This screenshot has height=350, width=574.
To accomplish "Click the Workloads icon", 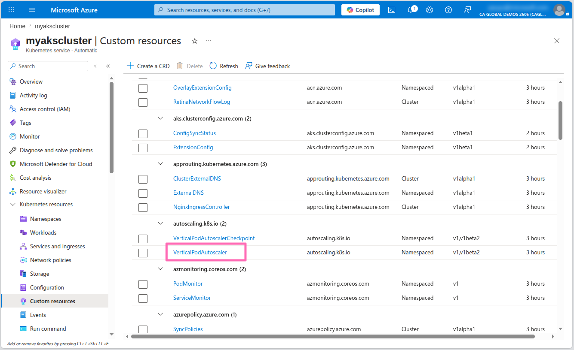I will pyautogui.click(x=23, y=232).
